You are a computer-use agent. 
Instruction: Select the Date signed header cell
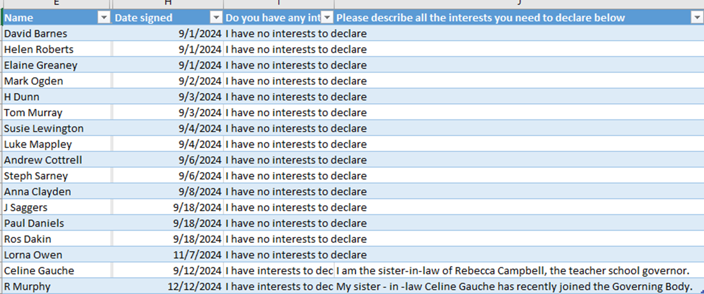pyautogui.click(x=168, y=18)
